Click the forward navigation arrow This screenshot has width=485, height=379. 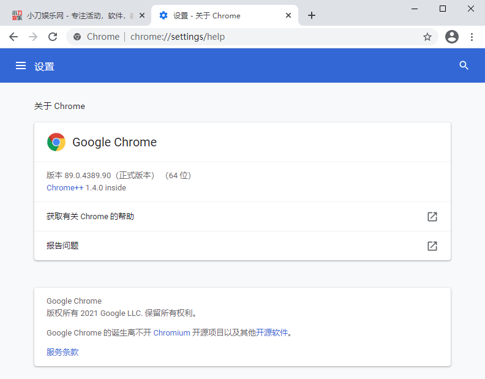pyautogui.click(x=33, y=37)
